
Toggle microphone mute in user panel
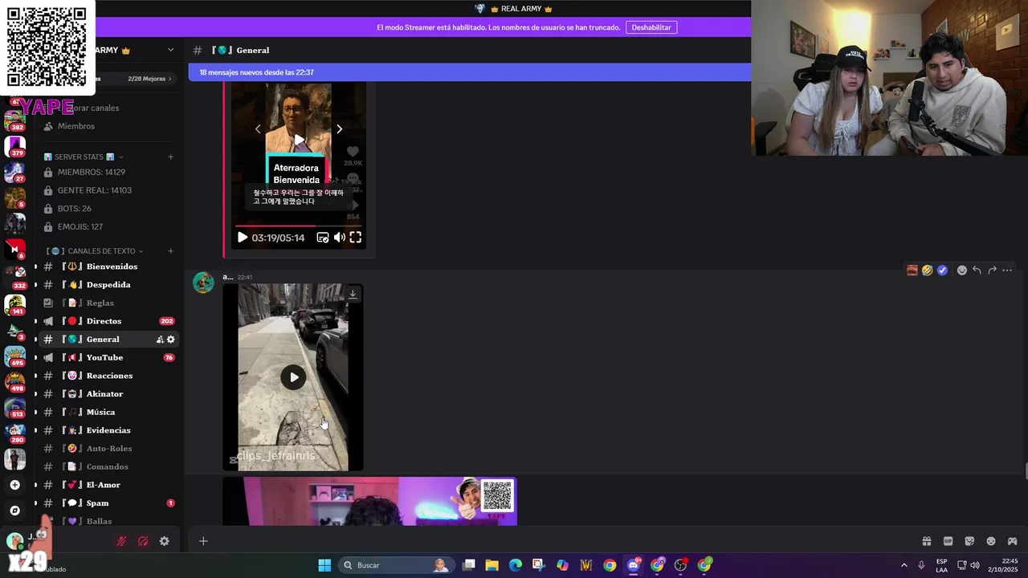tap(121, 541)
